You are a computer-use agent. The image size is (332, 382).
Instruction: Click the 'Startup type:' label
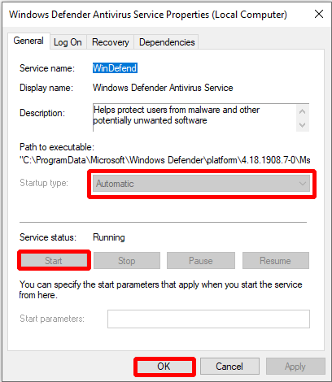click(44, 183)
